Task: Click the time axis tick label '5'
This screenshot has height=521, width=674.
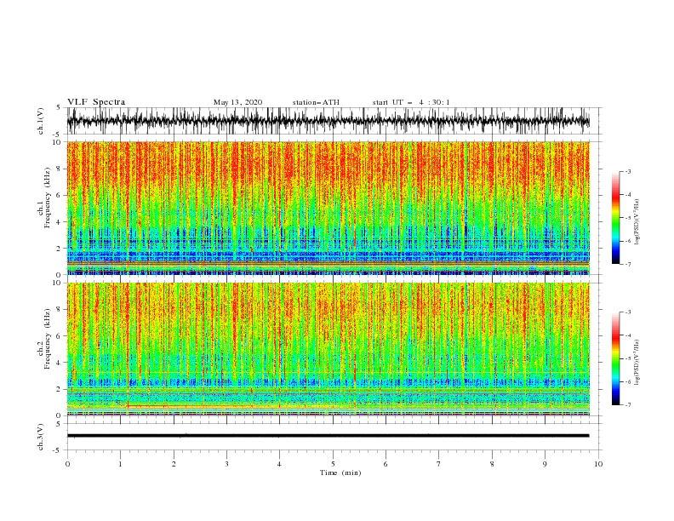Action: [333, 464]
